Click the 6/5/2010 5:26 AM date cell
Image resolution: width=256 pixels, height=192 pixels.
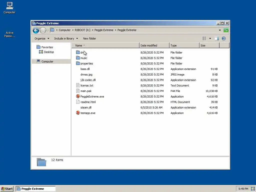pos(151,107)
